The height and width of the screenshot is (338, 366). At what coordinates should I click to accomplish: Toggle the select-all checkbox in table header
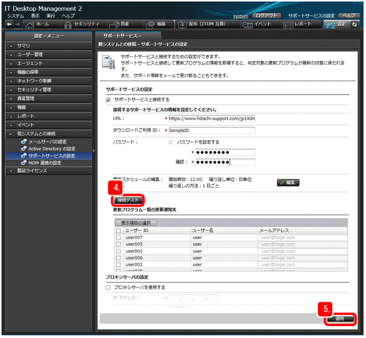tap(119, 231)
